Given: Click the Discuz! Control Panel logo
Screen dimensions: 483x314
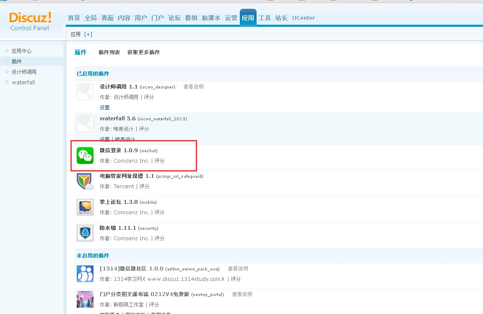Looking at the screenshot, I should tap(30, 21).
